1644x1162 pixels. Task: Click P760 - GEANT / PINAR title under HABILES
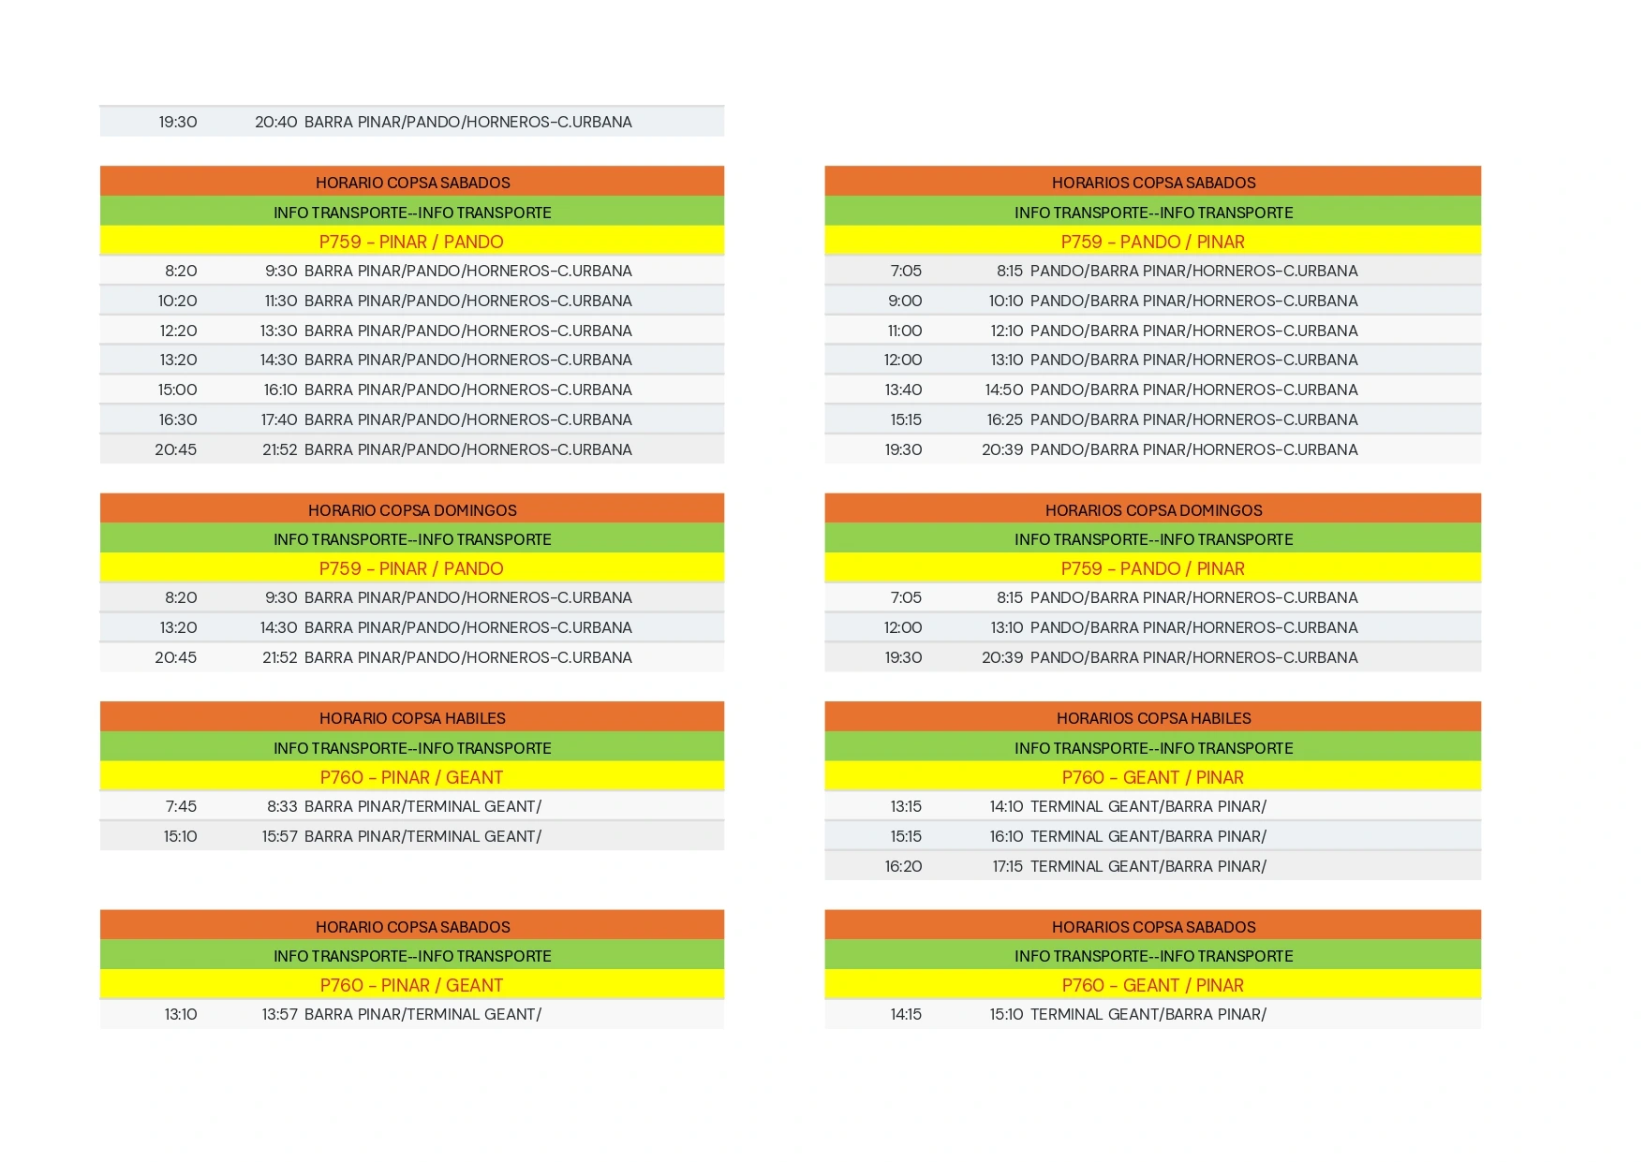[1153, 777]
